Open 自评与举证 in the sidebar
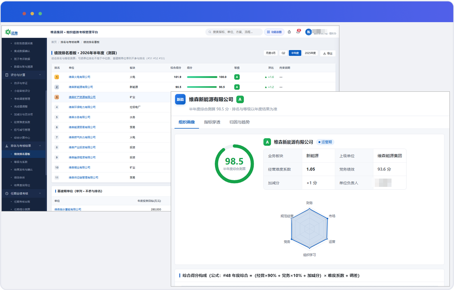The height and width of the screenshot is (290, 454). pyautogui.click(x=21, y=83)
